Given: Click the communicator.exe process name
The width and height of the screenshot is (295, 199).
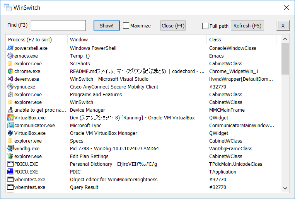Looking at the screenshot, I should [x=35, y=125].
